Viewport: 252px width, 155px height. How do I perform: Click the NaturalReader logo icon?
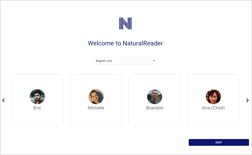[x=125, y=23]
